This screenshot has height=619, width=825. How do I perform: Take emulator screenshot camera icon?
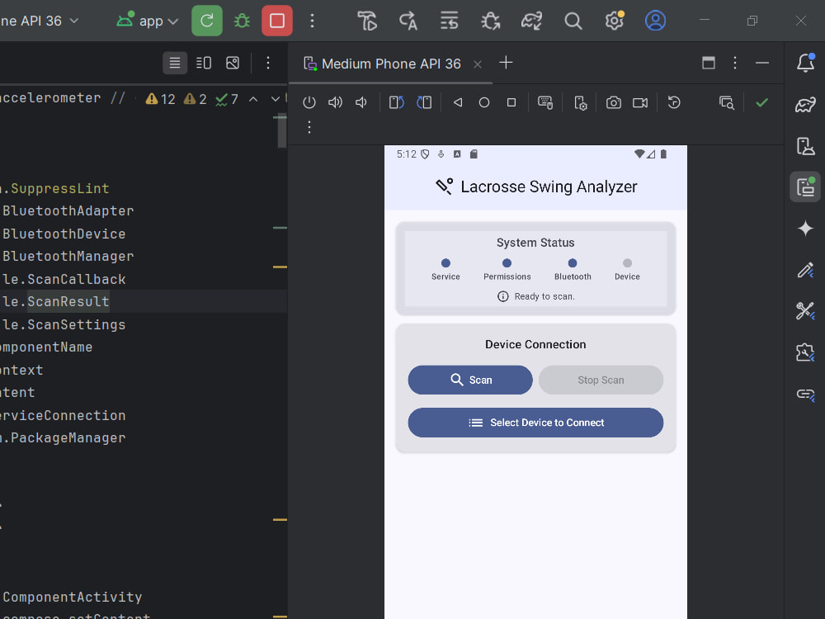[x=614, y=102]
